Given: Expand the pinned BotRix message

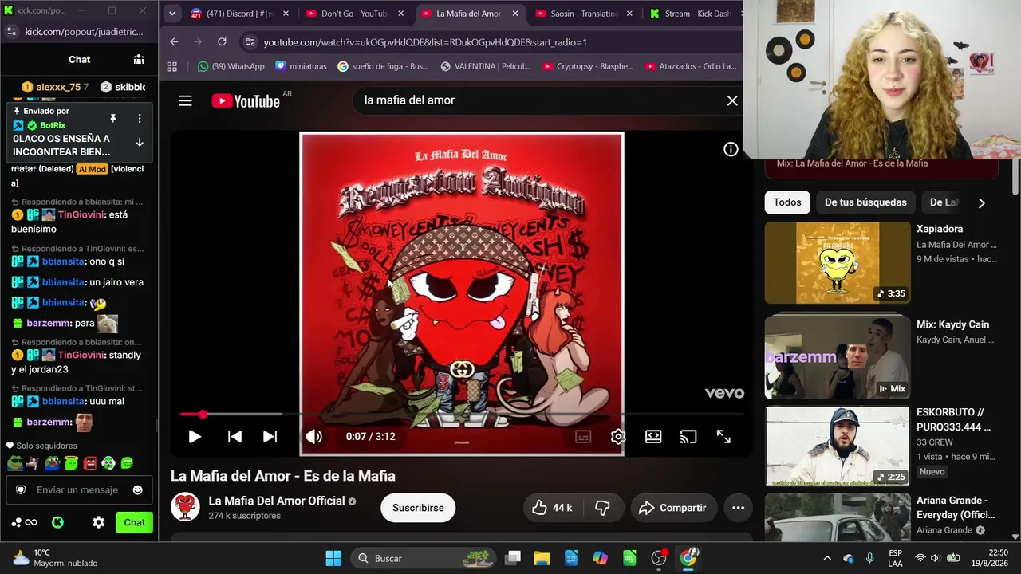Looking at the screenshot, I should (x=140, y=143).
